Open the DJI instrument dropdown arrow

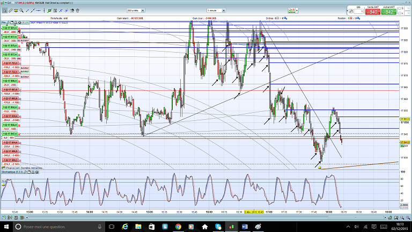point(6,3)
